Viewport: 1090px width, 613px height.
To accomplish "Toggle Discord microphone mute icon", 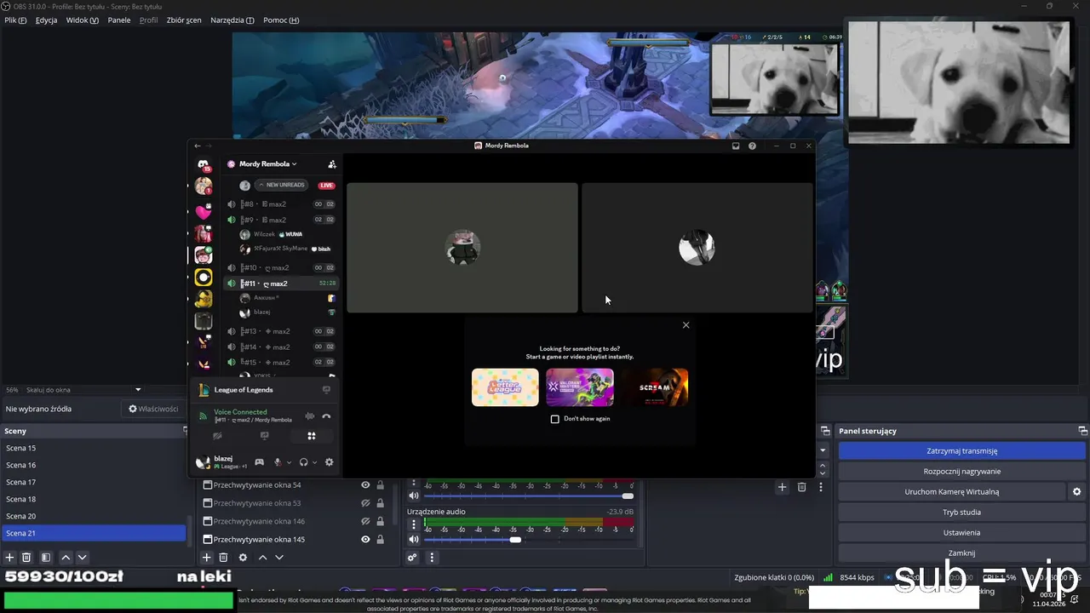I will pos(278,462).
